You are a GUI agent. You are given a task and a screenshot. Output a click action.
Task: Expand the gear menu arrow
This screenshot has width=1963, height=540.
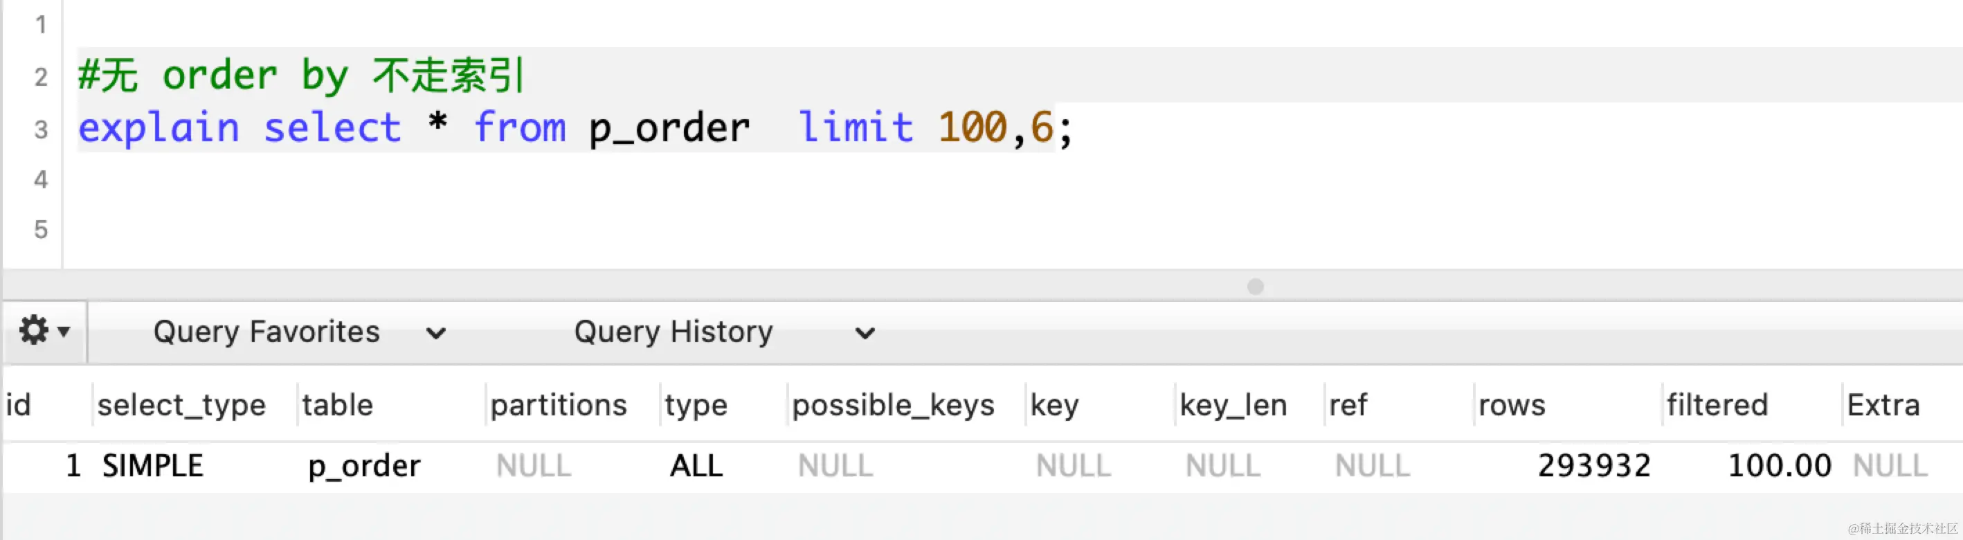[x=64, y=332]
